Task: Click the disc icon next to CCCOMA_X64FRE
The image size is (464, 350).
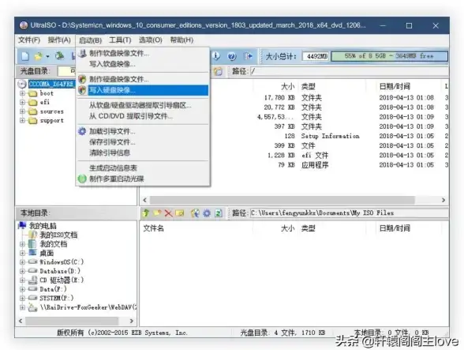Action: (x=22, y=85)
